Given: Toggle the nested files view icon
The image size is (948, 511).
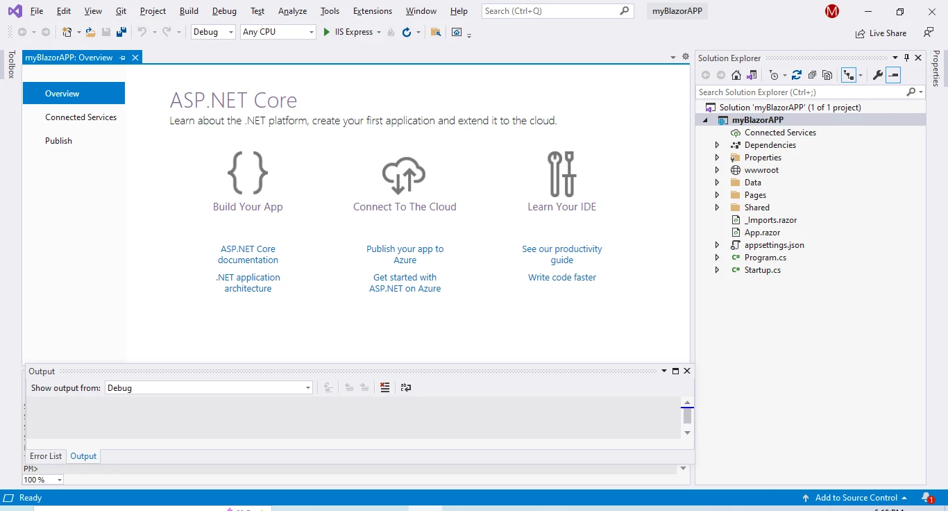Looking at the screenshot, I should point(848,75).
